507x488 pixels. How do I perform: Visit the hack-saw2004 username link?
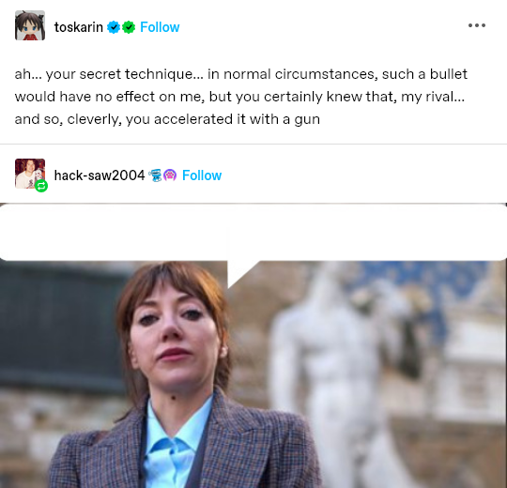pos(100,175)
